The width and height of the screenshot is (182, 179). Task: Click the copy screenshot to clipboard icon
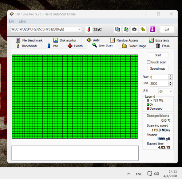click(126, 29)
